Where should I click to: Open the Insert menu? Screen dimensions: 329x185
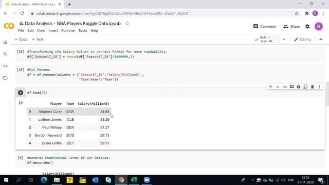pyautogui.click(x=53, y=31)
